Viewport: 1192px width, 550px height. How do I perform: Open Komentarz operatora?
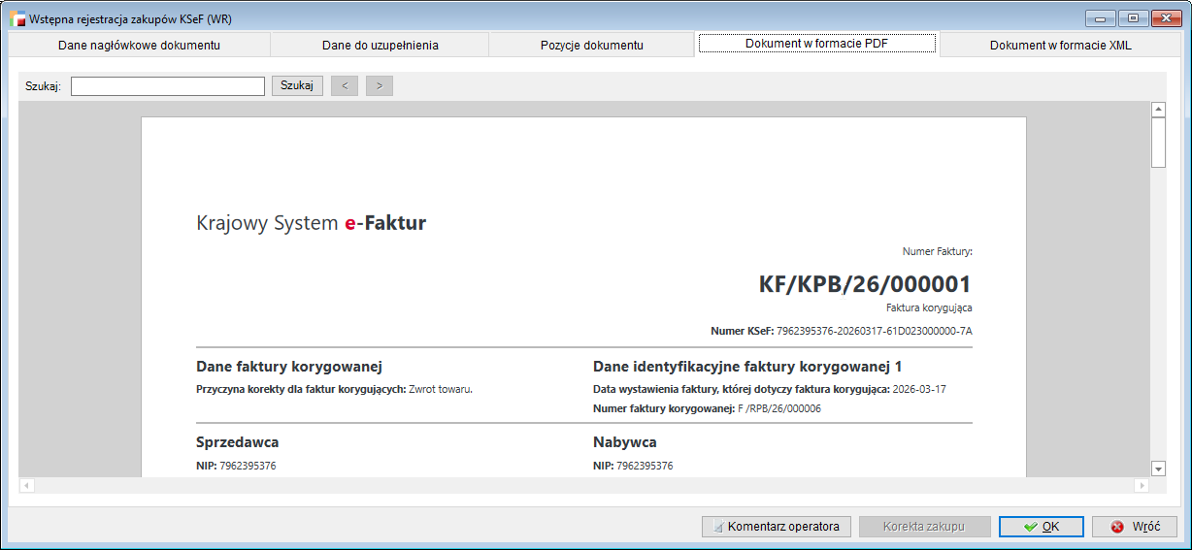(777, 527)
